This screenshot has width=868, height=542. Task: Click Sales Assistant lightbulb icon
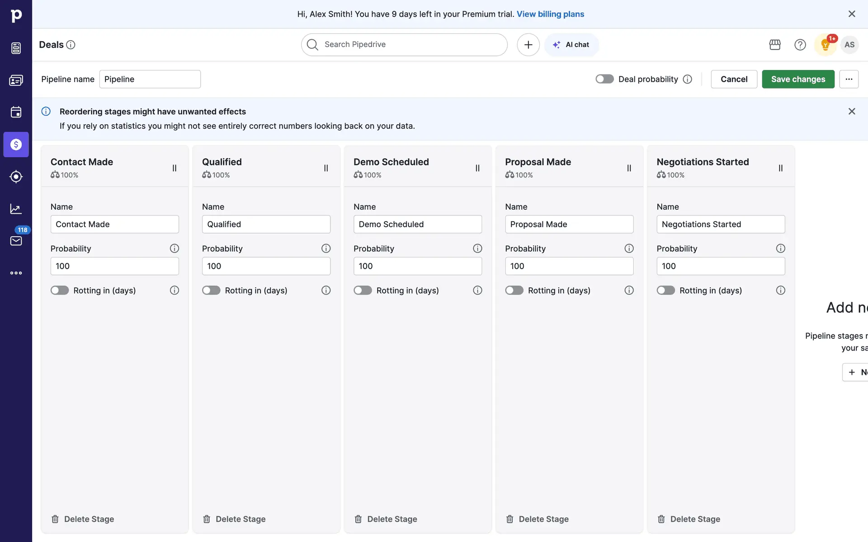[x=826, y=45]
